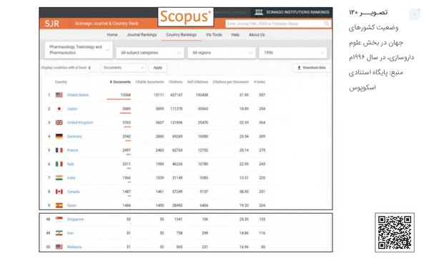The image size is (429, 266).
Task: Click the QR code image
Action: coord(395,232)
